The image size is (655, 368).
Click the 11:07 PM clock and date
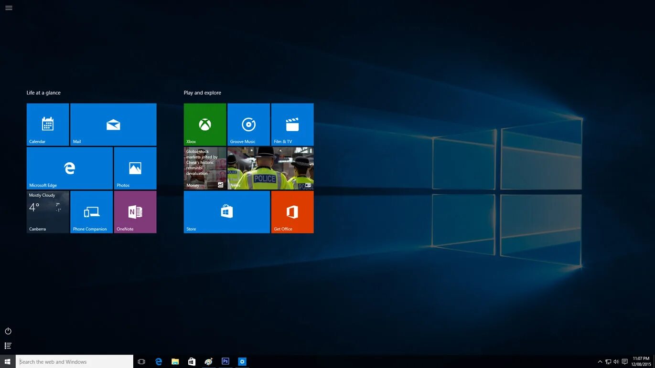pos(641,361)
